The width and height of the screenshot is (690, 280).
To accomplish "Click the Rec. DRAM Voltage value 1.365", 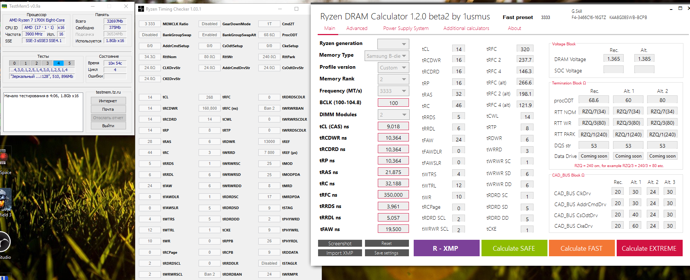I will point(613,58).
